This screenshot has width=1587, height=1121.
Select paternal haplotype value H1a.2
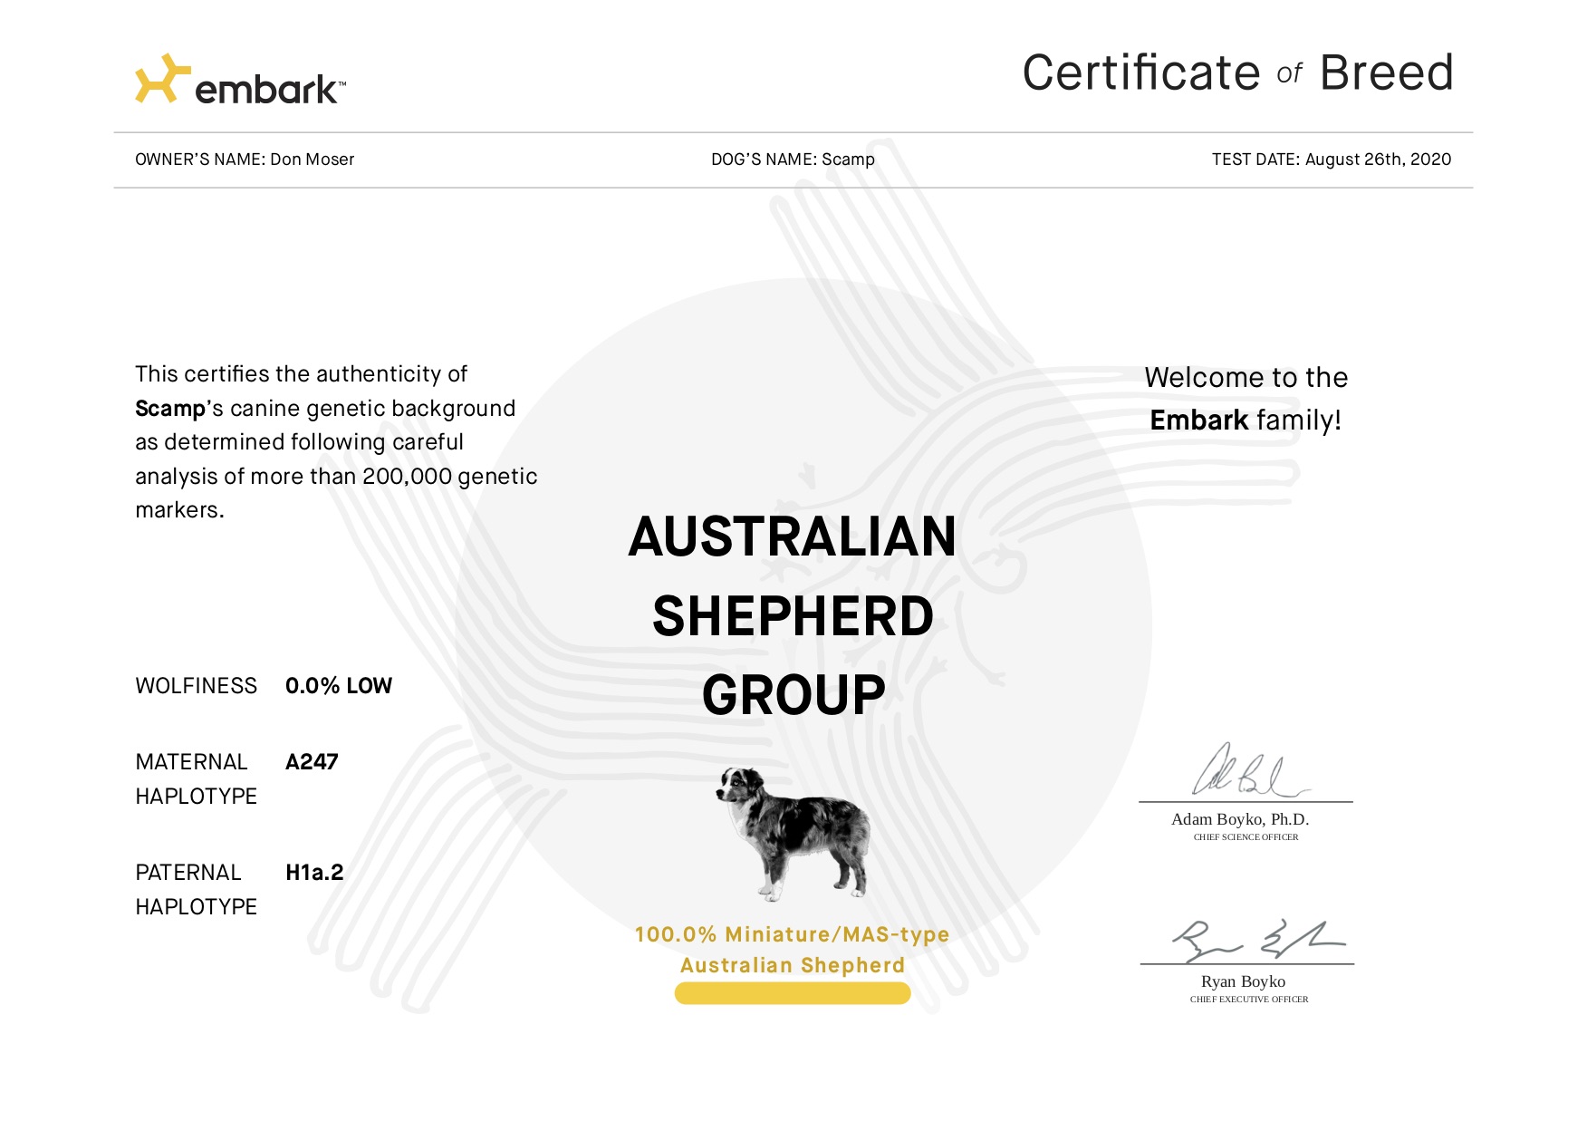(314, 873)
